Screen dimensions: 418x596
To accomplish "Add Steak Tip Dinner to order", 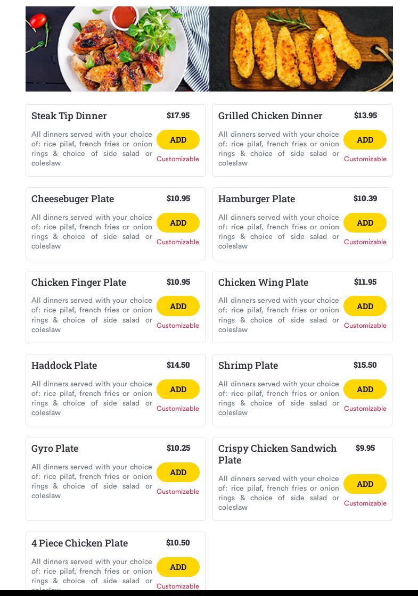I will [x=178, y=140].
